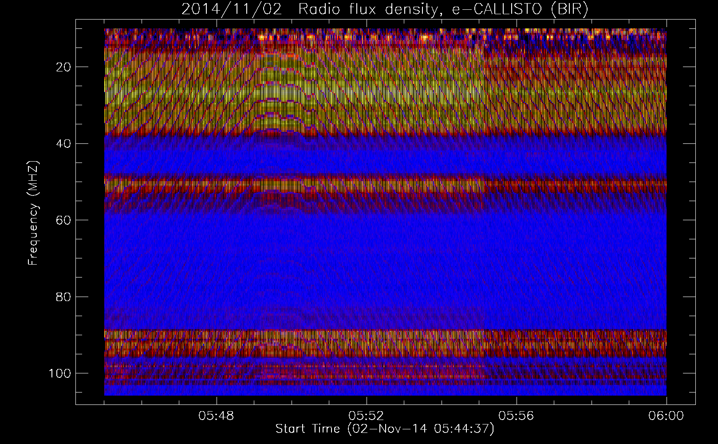This screenshot has height=444, width=718.
Task: Click the 06:00 time tick label
Action: tap(666, 416)
